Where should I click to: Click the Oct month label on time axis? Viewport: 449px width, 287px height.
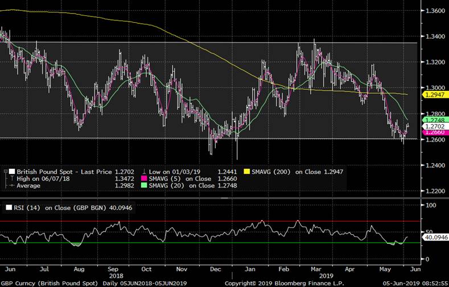[x=146, y=269]
